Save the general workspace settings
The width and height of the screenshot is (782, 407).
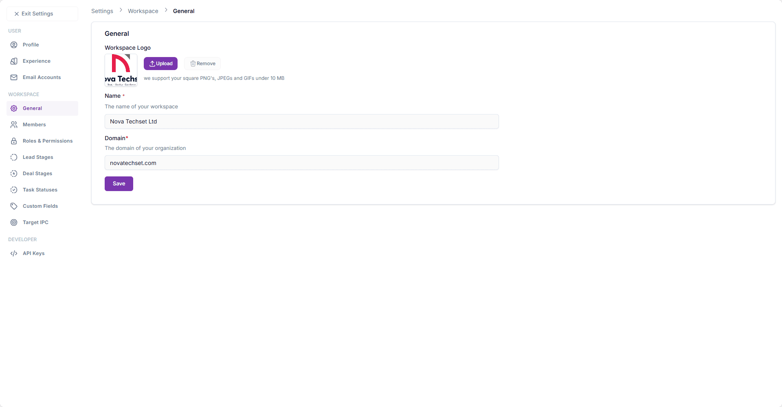click(x=119, y=184)
